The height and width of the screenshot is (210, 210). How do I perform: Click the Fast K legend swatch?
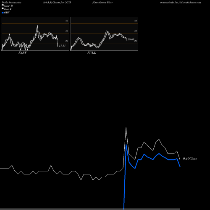tap(3, 9)
